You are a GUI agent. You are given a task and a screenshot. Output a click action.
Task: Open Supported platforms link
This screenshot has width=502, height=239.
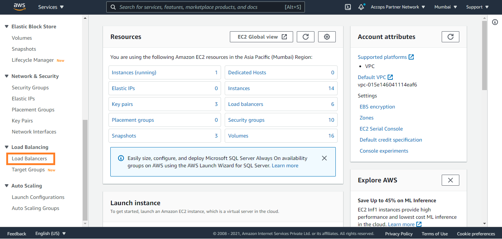[x=382, y=57]
